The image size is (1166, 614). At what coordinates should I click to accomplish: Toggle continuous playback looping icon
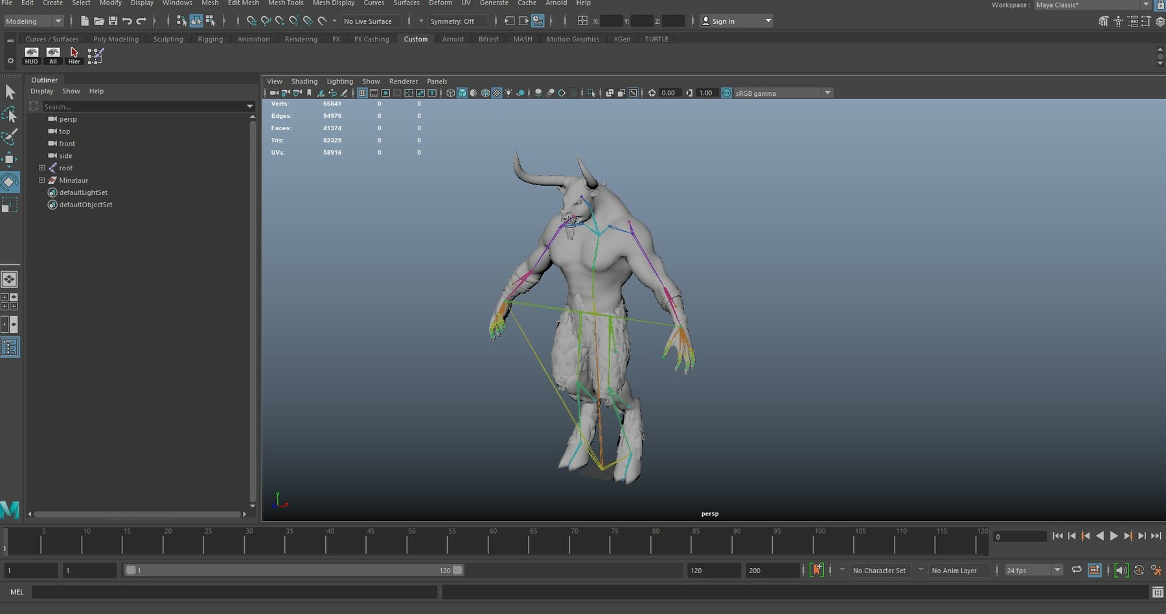coord(1077,571)
